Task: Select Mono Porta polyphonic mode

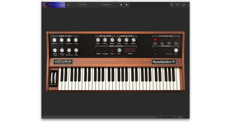Action: pos(169,40)
